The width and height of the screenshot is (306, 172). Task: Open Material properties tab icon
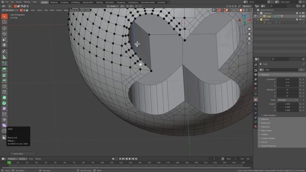coord(256,127)
